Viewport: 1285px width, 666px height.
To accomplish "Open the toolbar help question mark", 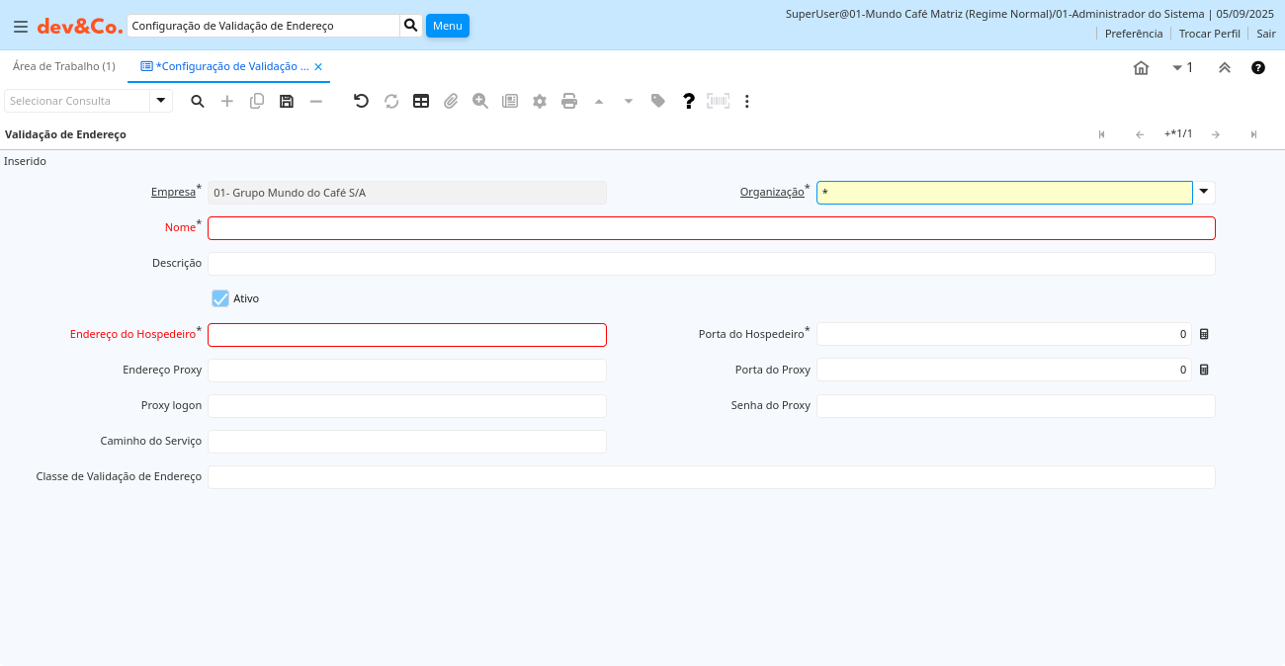I will point(689,101).
